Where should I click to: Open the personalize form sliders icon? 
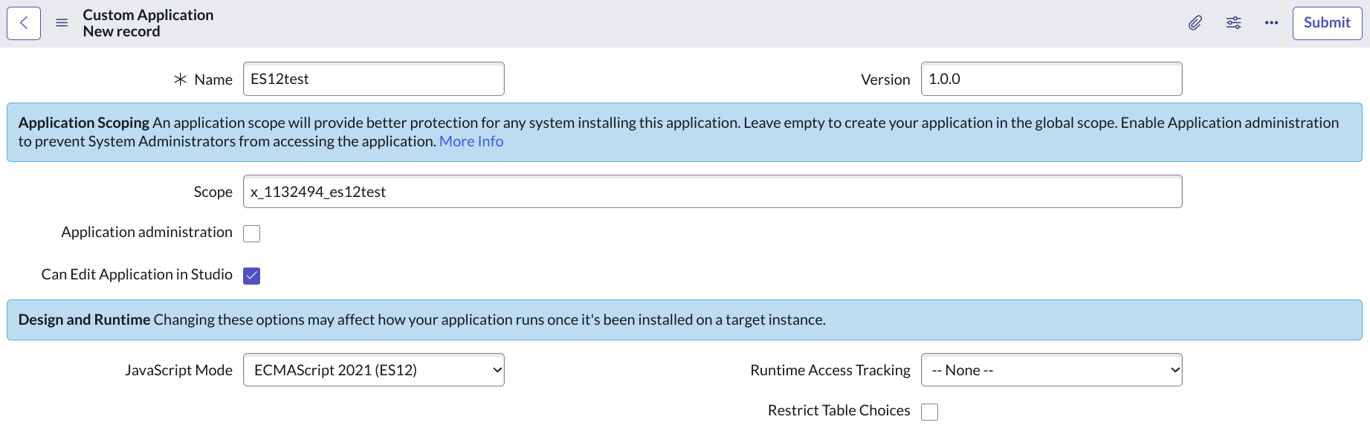(1233, 23)
